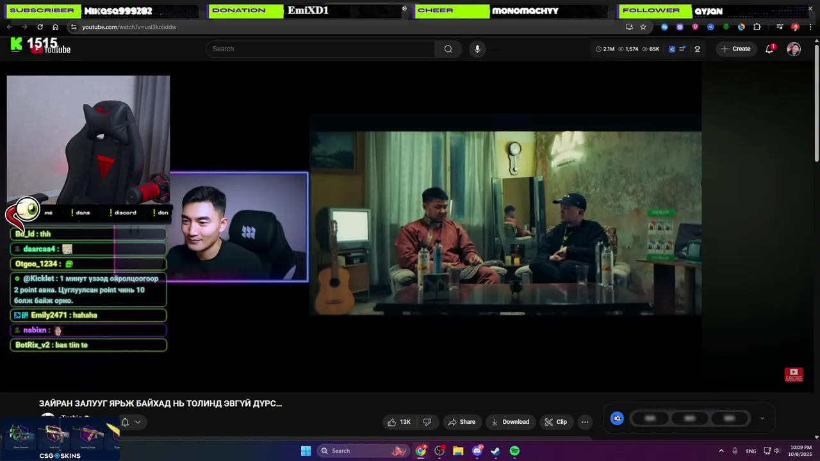Image resolution: width=820 pixels, height=461 pixels.
Task: Click the tray microphone icon
Action: 735,451
